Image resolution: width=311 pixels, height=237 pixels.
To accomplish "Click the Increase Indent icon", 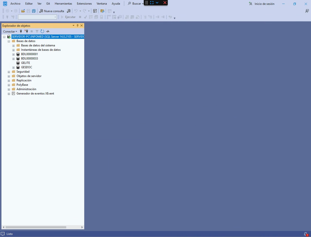I will click(163, 17).
